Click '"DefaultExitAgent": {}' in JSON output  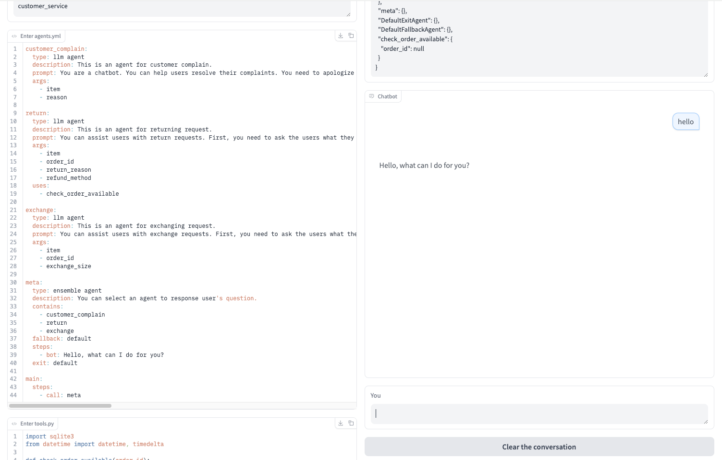pos(409,20)
